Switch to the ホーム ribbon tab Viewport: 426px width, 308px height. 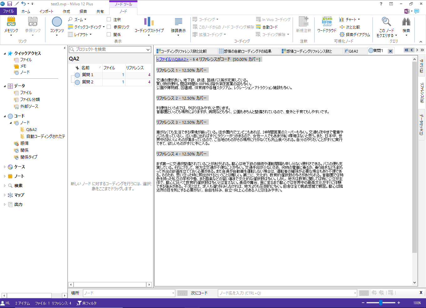point(26,11)
